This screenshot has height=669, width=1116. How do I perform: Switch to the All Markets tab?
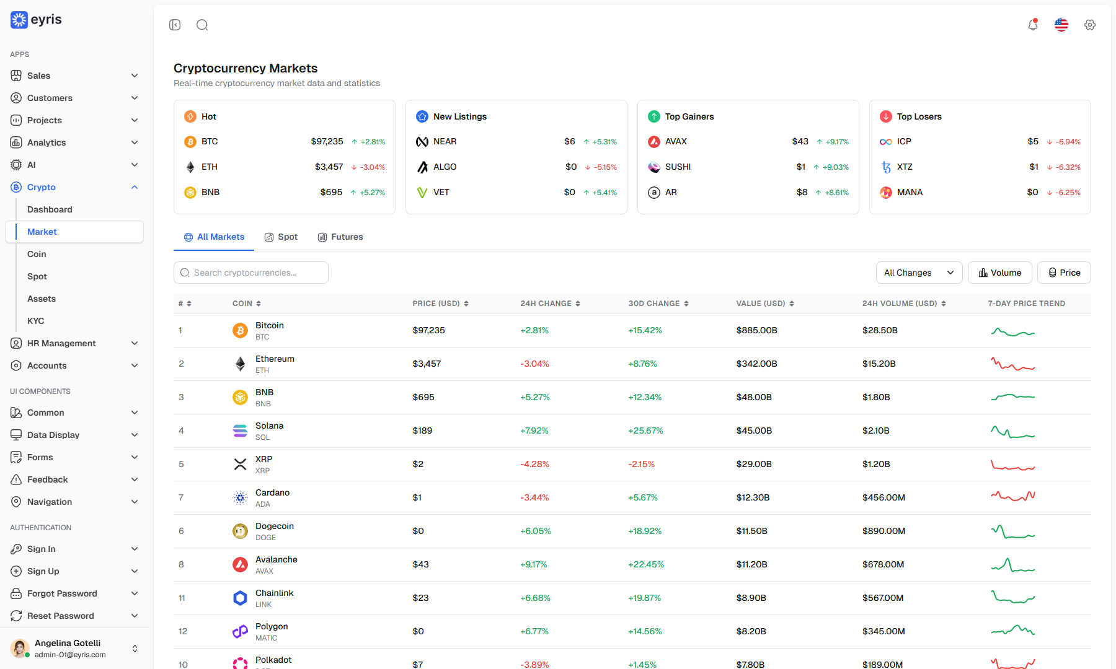(x=214, y=237)
